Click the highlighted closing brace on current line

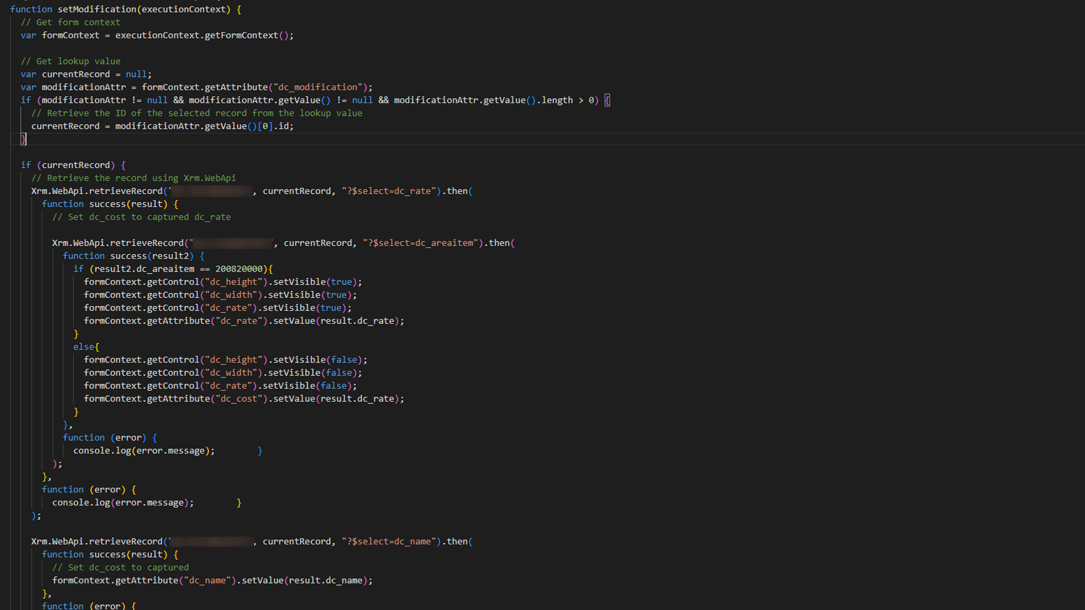coord(23,139)
